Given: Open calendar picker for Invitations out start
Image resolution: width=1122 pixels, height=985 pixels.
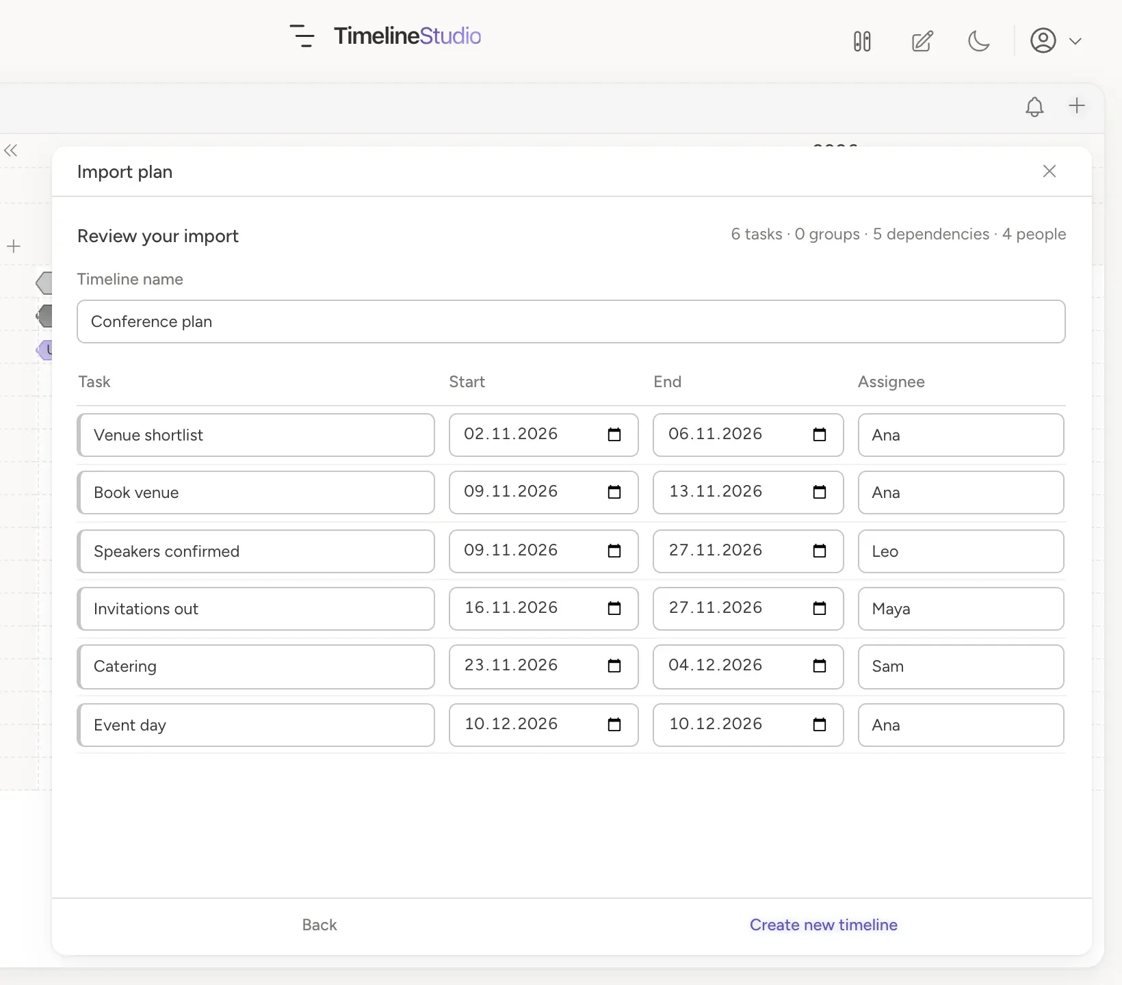Looking at the screenshot, I should tap(614, 608).
